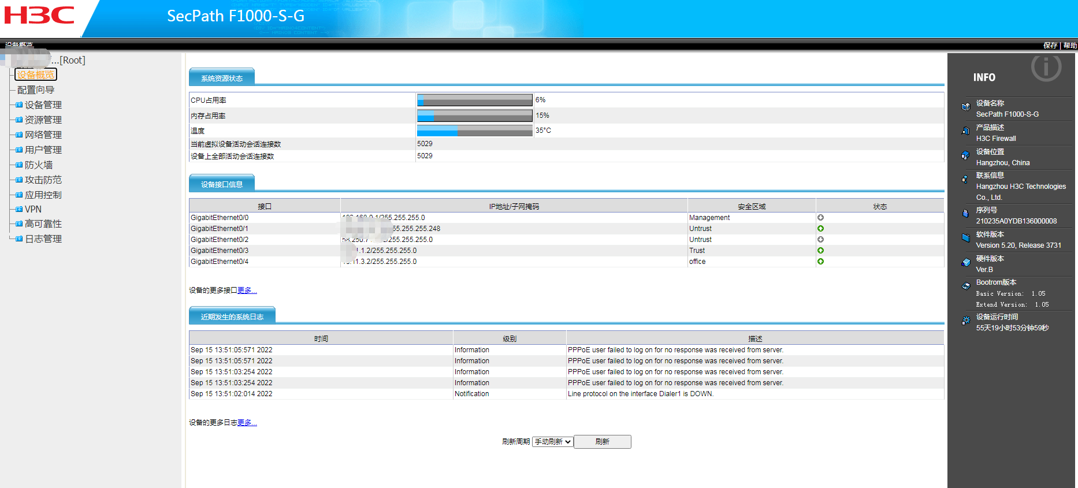
Task: Click the CPU占用率 progress bar
Action: tap(475, 100)
